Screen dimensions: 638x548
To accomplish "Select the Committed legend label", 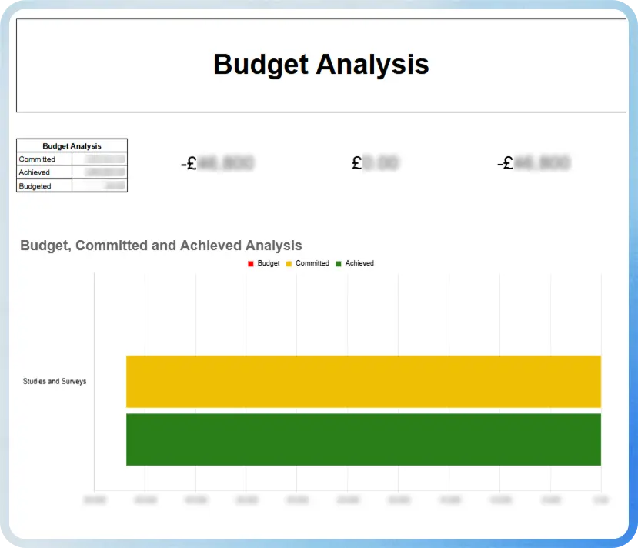I will tap(312, 263).
